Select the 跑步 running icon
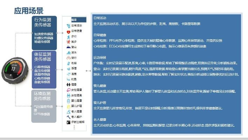The height and width of the screenshot is (140, 248). click(68, 41)
